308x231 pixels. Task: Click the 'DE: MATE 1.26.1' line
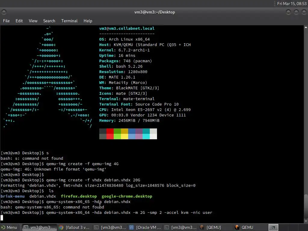click(117, 77)
